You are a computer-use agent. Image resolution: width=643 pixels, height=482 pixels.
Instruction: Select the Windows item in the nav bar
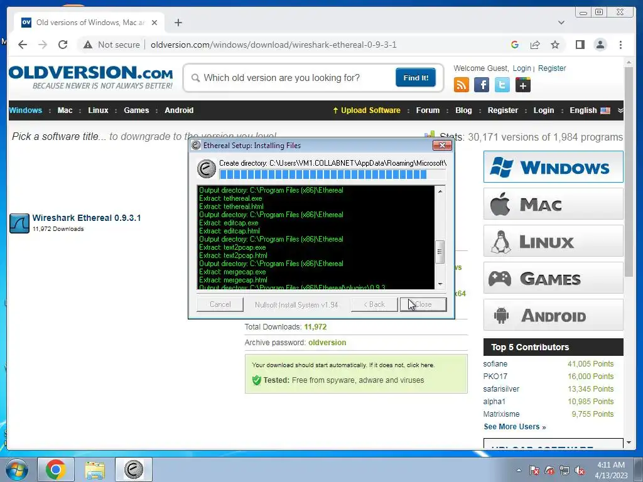[x=25, y=110]
